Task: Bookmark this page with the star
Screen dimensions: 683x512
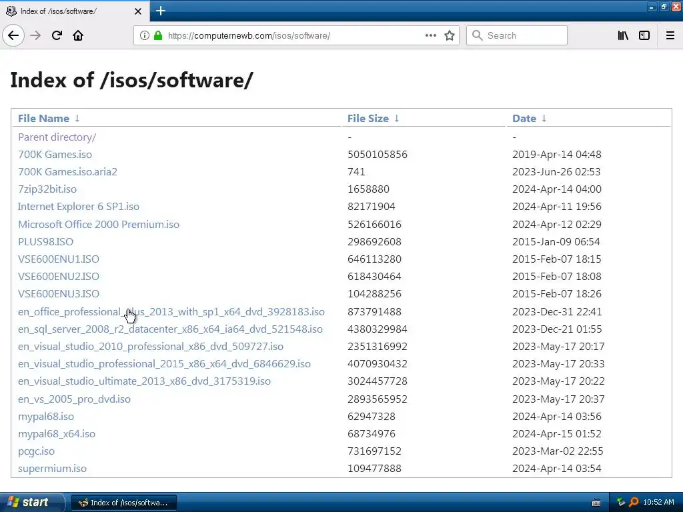Action: click(x=450, y=35)
